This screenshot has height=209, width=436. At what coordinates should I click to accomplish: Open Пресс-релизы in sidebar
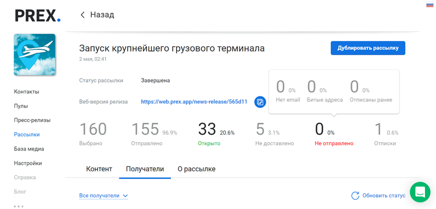click(x=32, y=120)
